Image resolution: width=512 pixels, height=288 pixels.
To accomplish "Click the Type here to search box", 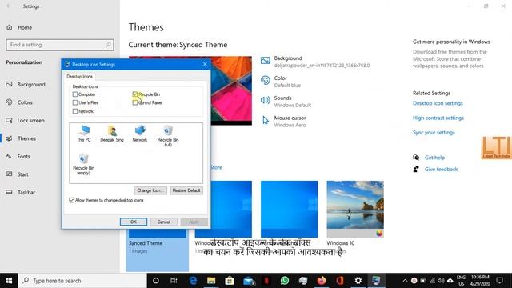I will tap(82, 281).
